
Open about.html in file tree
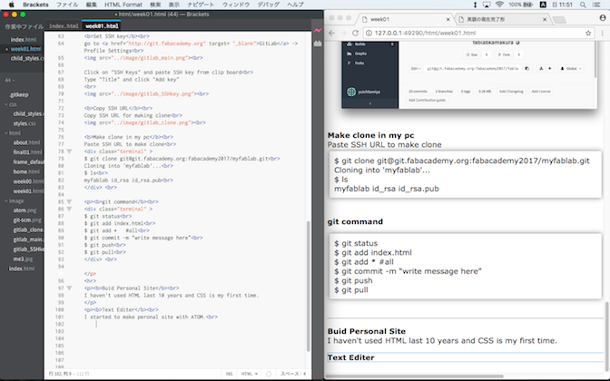click(26, 142)
